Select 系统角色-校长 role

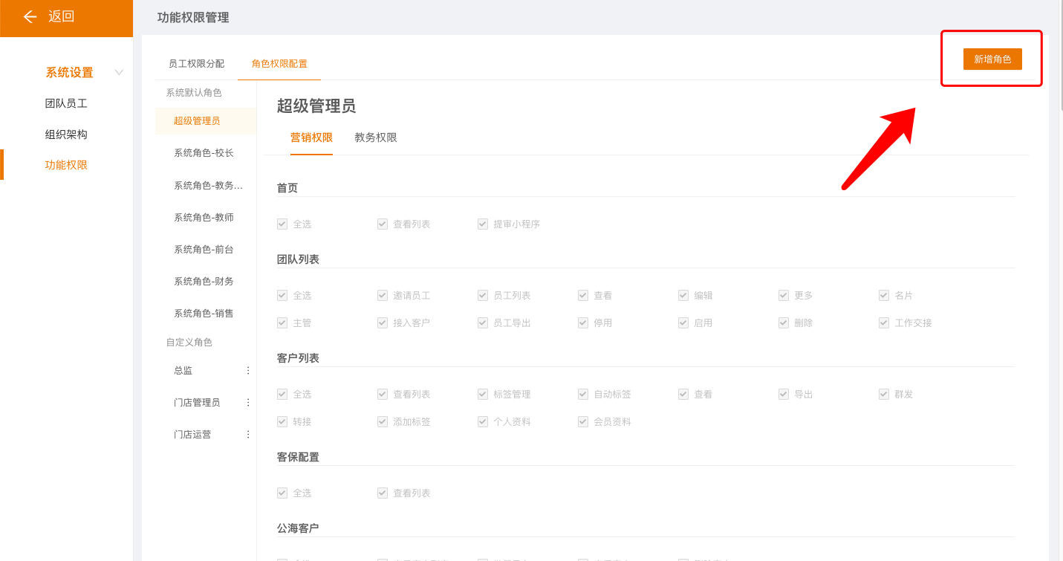tap(204, 153)
